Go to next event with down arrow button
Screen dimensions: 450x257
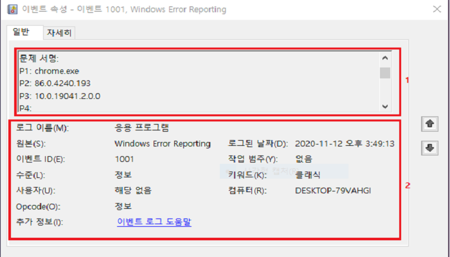pyautogui.click(x=429, y=148)
